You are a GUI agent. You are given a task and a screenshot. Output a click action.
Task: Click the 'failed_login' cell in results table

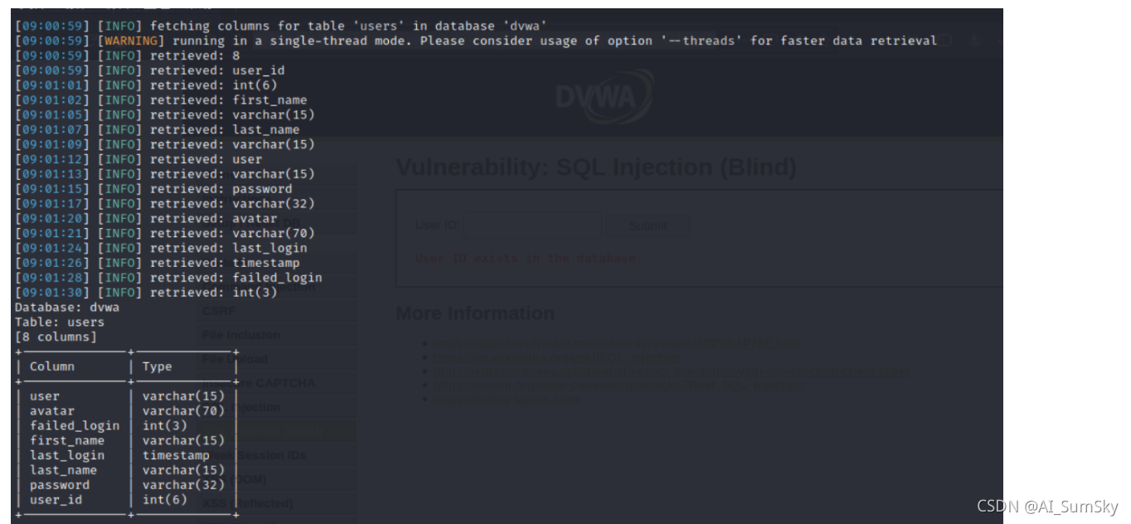pos(75,426)
